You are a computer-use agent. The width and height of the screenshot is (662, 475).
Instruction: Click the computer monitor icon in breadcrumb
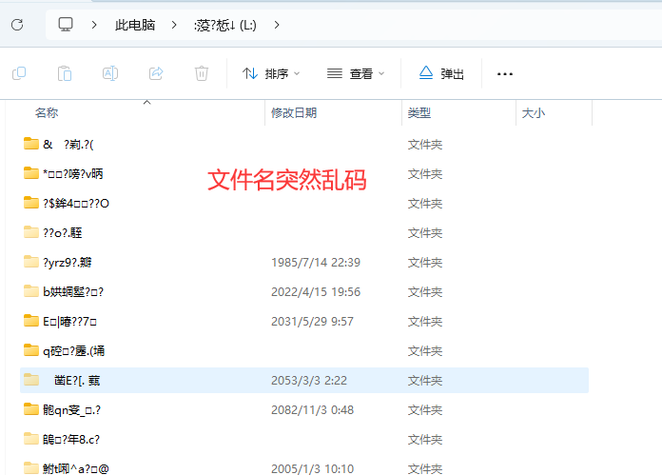point(66,25)
